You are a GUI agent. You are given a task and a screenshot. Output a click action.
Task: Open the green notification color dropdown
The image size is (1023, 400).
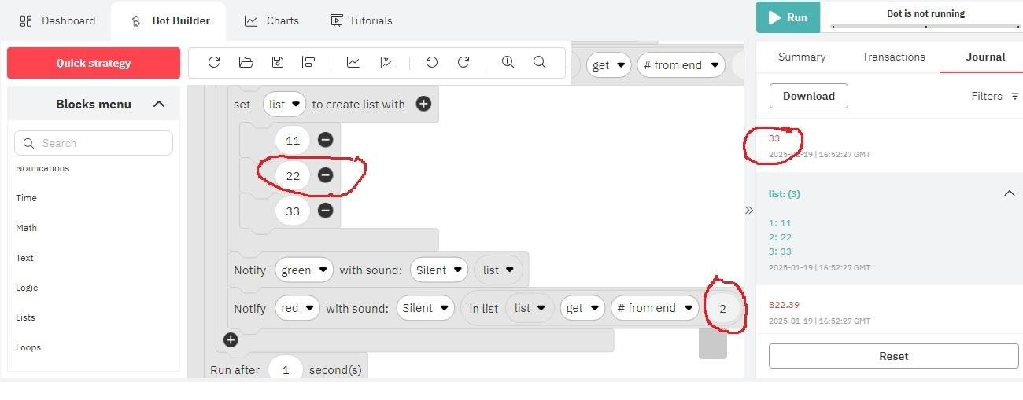point(304,270)
